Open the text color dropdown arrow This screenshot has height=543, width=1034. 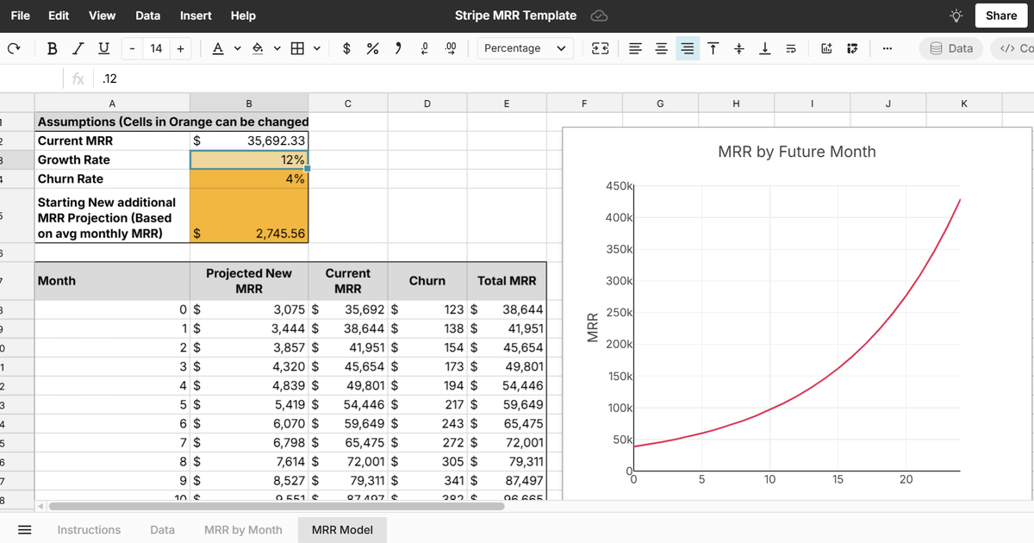coord(237,48)
